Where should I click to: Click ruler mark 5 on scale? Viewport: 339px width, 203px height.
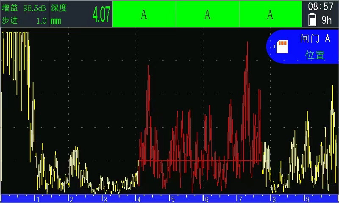pyautogui.click(x=173, y=199)
